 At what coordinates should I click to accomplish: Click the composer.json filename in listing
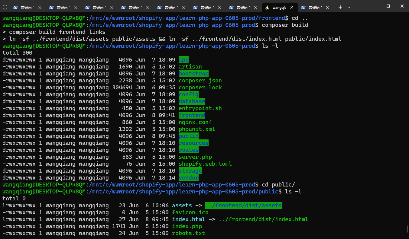(200, 81)
